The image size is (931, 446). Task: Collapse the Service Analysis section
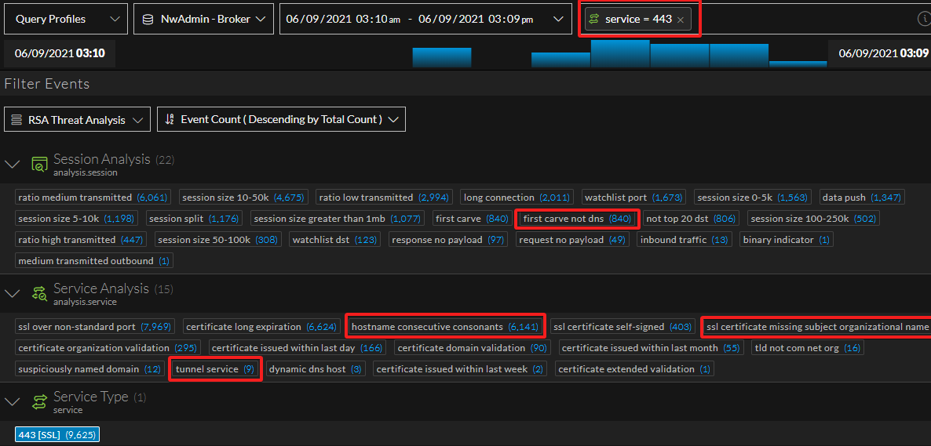pyautogui.click(x=12, y=294)
